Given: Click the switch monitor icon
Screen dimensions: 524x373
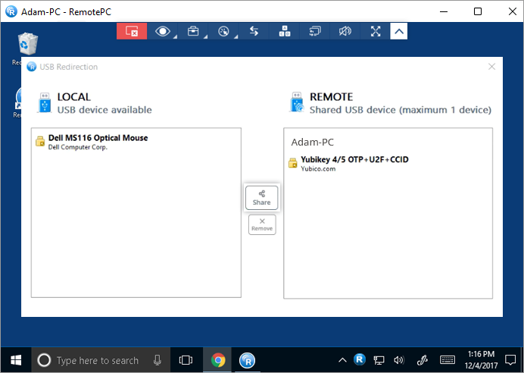Looking at the screenshot, I should point(315,31).
